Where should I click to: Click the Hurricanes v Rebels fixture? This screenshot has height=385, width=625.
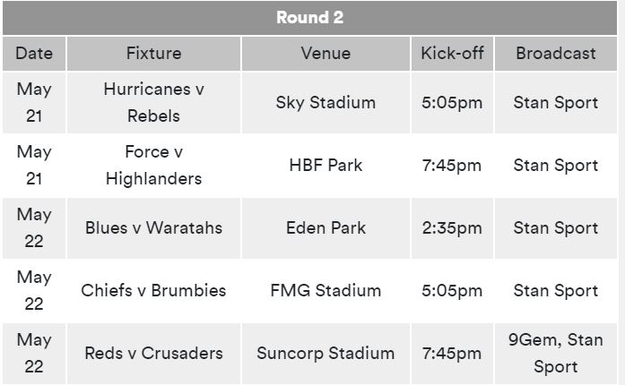click(153, 103)
